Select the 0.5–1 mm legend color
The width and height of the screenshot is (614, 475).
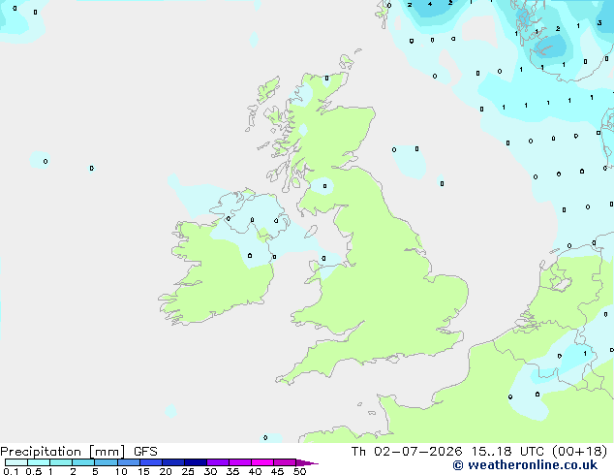coord(39,462)
